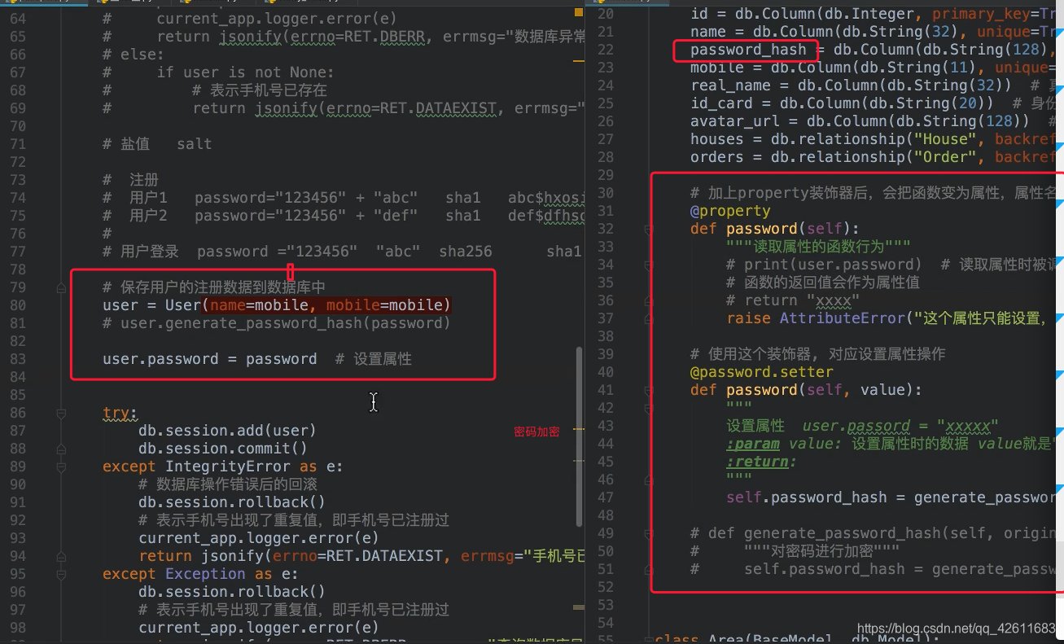Click line number 41 in right gutter
Screen dimensions: 1064x644
click(x=605, y=390)
